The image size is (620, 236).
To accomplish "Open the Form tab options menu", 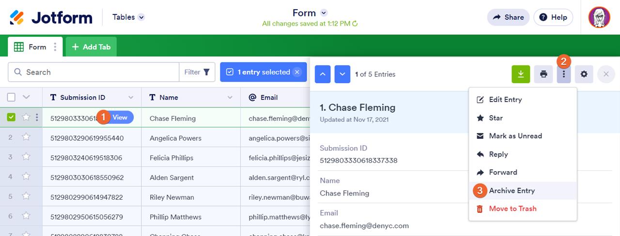I will 55,47.
